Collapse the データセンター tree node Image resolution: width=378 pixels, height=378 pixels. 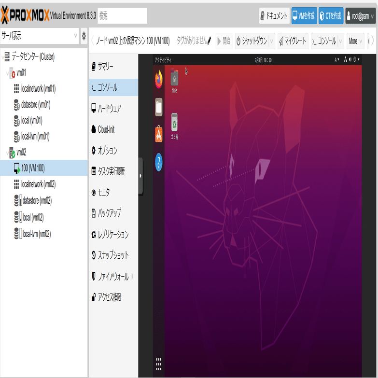click(x=2, y=57)
